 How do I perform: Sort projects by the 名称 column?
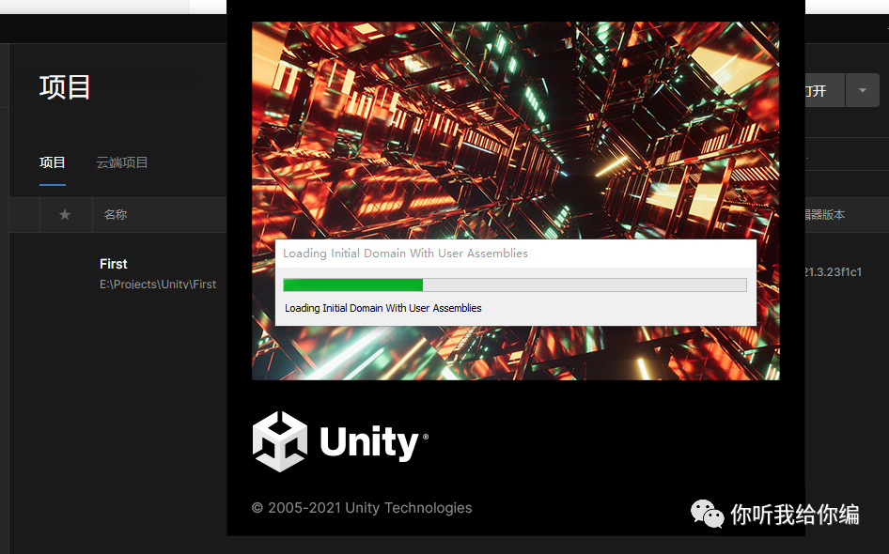click(115, 215)
